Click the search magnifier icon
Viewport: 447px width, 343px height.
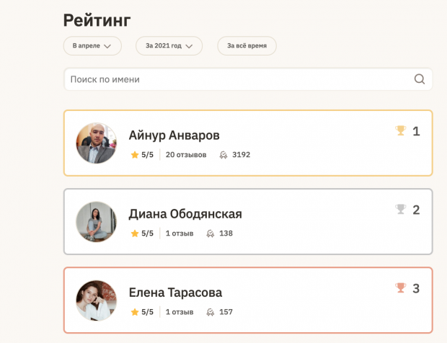pos(420,79)
